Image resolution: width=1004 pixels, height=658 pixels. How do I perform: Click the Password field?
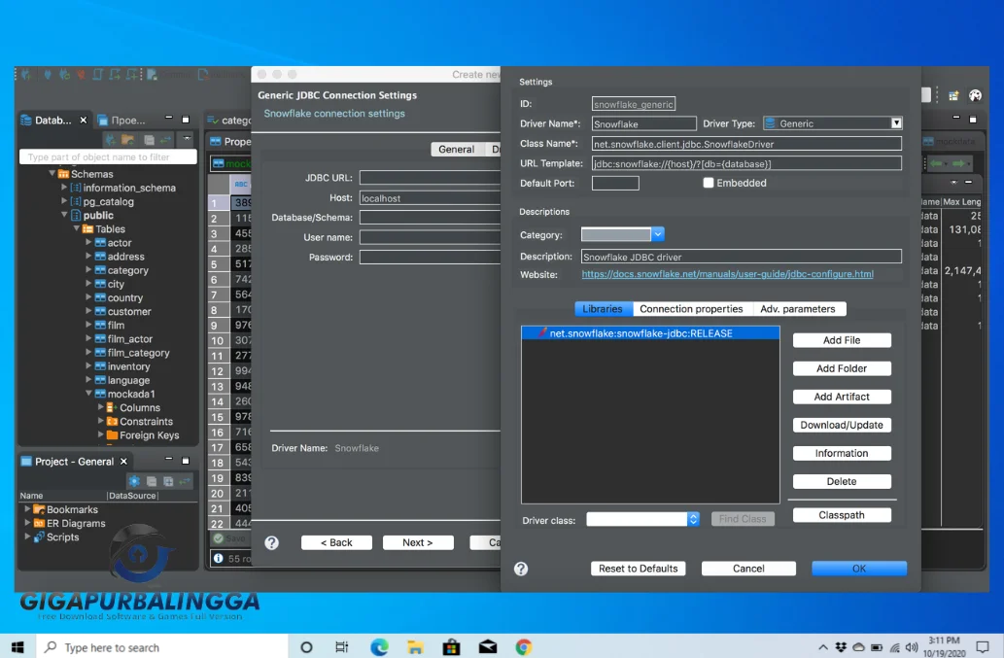(430, 258)
